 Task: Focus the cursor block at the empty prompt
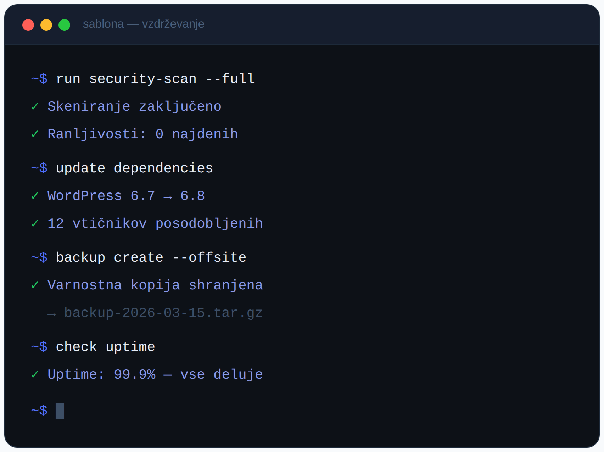[x=60, y=411]
